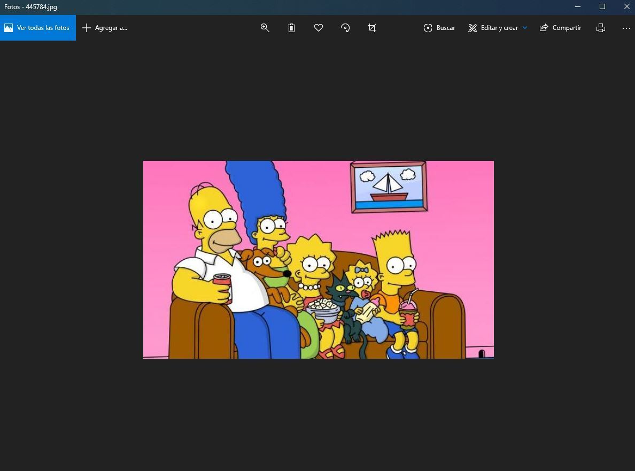The width and height of the screenshot is (635, 471).
Task: Rotate the image using the rotate icon
Action: [x=345, y=28]
